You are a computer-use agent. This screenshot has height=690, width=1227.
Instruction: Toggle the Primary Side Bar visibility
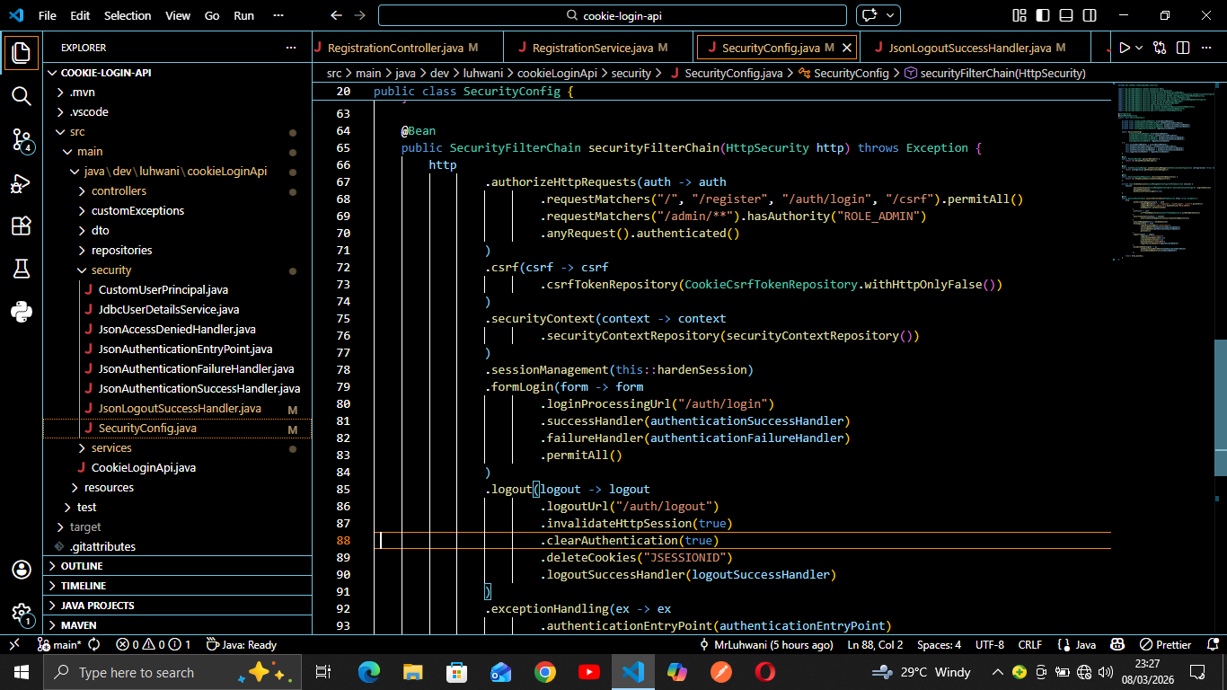tap(1042, 15)
